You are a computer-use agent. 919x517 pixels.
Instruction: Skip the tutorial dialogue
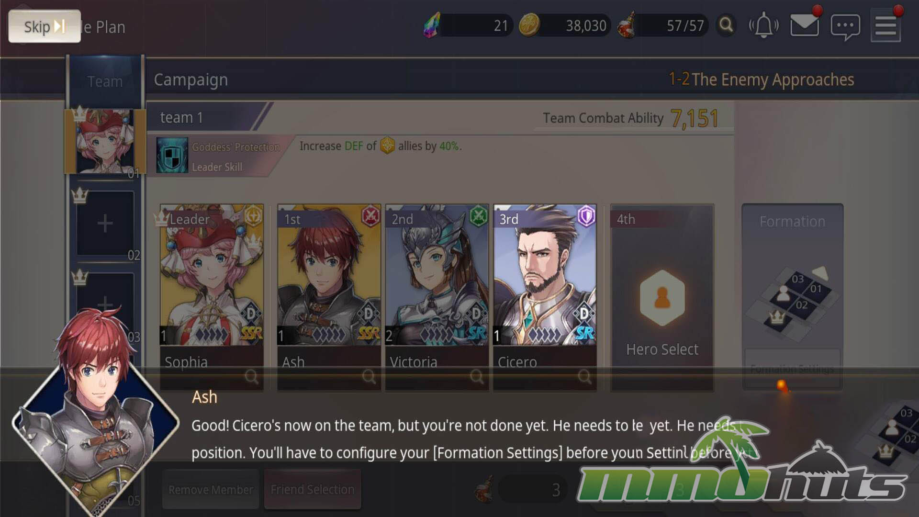(x=45, y=26)
